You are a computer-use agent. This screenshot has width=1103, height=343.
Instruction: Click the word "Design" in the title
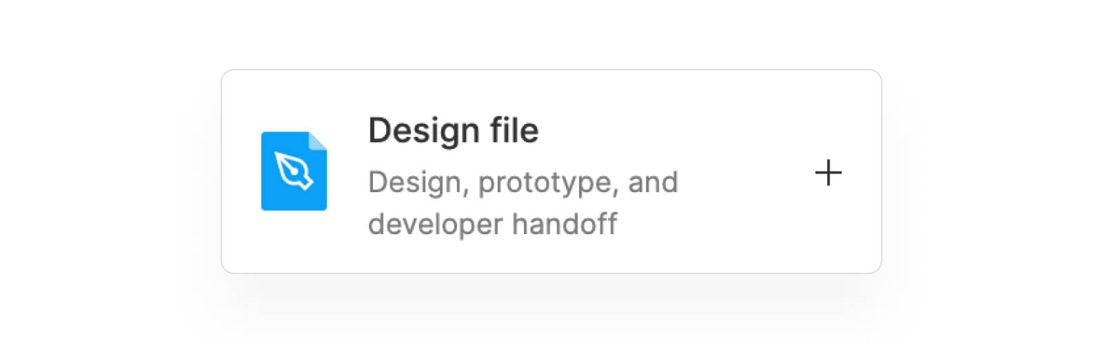pyautogui.click(x=423, y=130)
